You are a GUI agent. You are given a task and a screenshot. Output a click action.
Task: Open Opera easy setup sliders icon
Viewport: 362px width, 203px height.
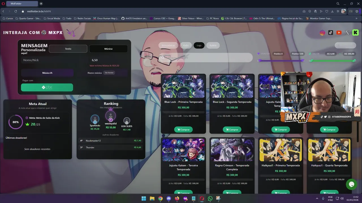click(x=338, y=11)
